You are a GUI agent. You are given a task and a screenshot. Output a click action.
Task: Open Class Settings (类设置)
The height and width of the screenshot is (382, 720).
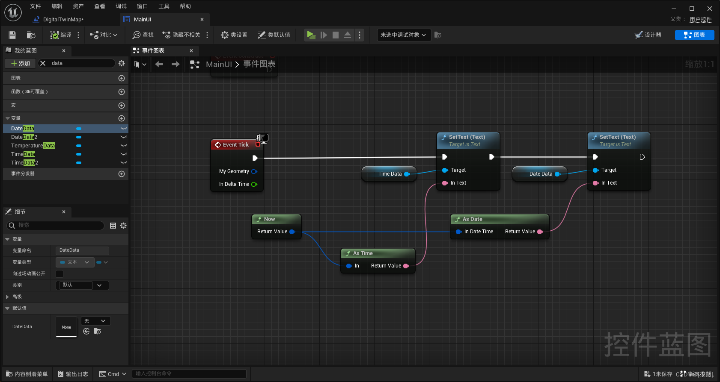click(234, 35)
